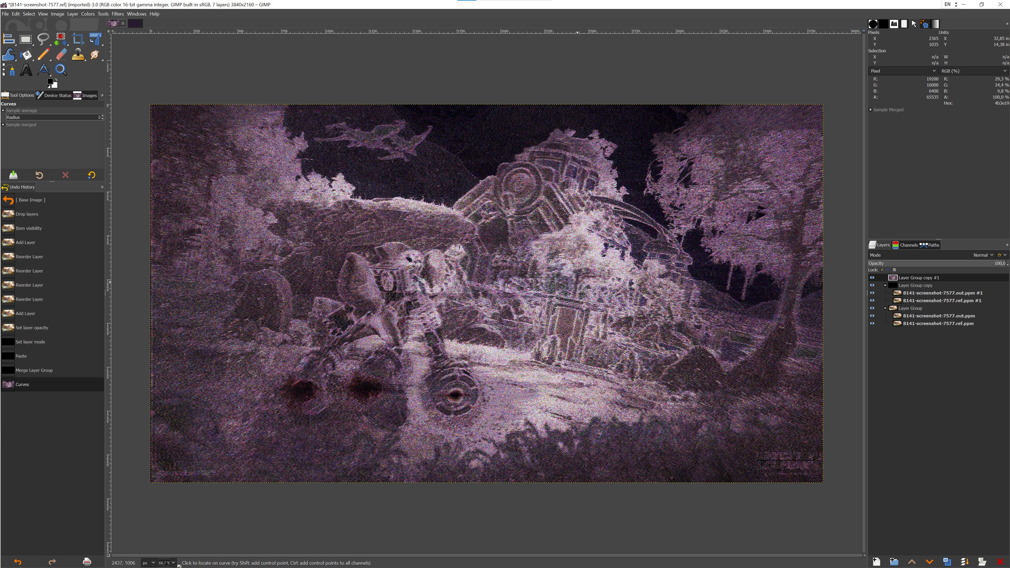Collapse the Layer Group copy tree
The height and width of the screenshot is (568, 1010).
[885, 285]
